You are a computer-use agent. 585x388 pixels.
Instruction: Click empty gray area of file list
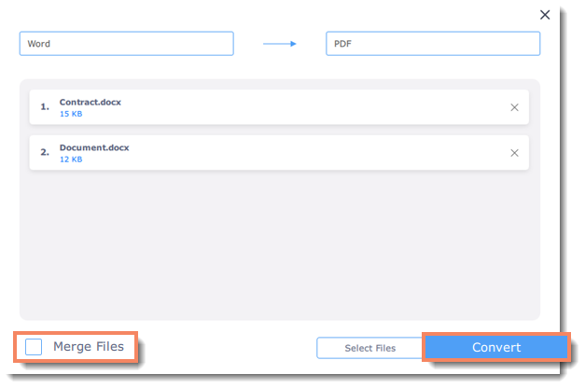pos(280,246)
